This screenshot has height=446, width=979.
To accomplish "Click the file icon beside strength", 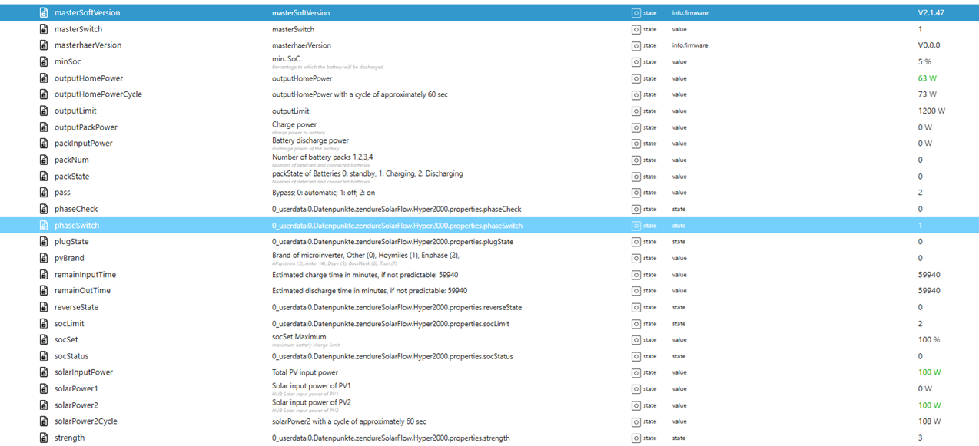I will tap(44, 438).
